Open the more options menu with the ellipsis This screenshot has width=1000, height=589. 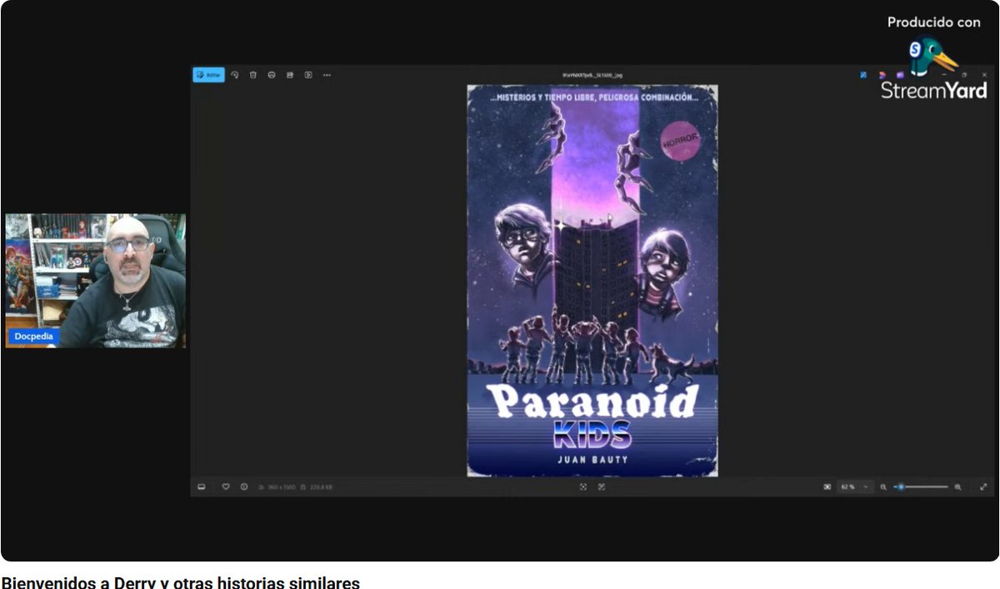327,75
